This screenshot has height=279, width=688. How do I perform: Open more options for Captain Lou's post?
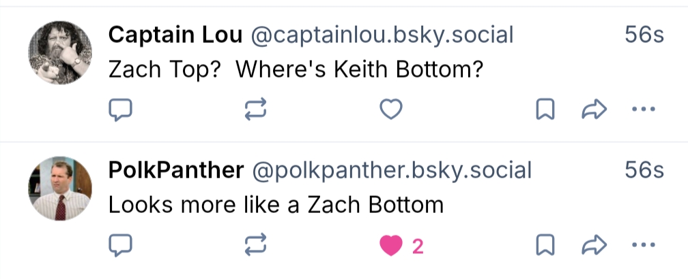tap(644, 110)
